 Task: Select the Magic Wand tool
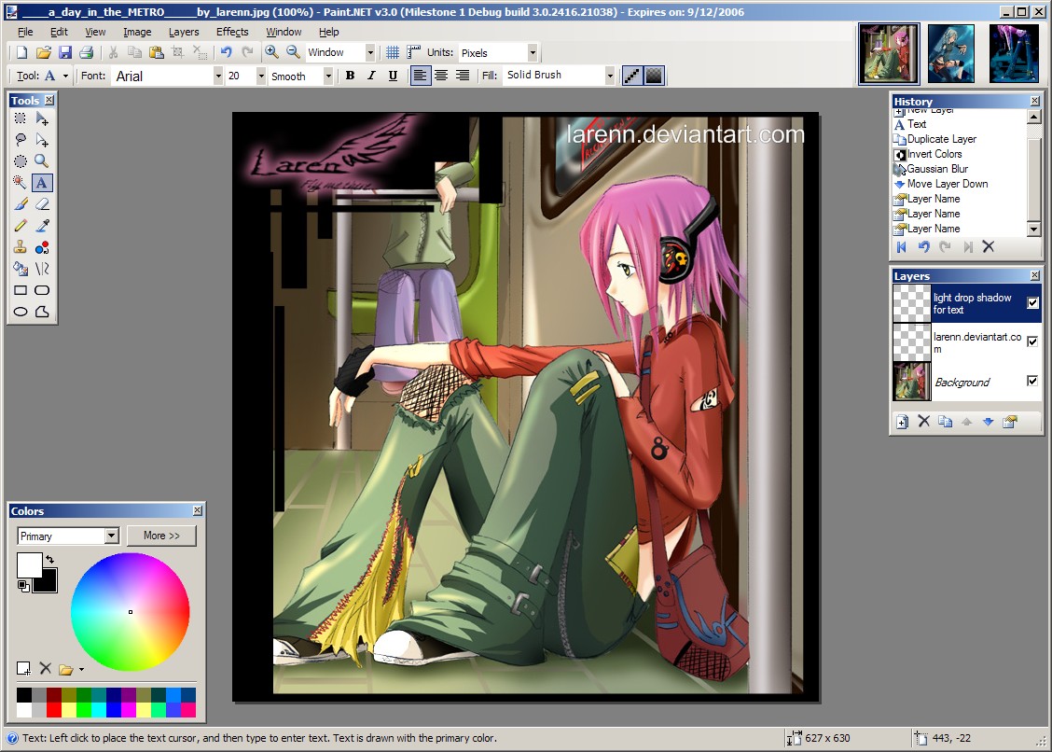(21, 183)
